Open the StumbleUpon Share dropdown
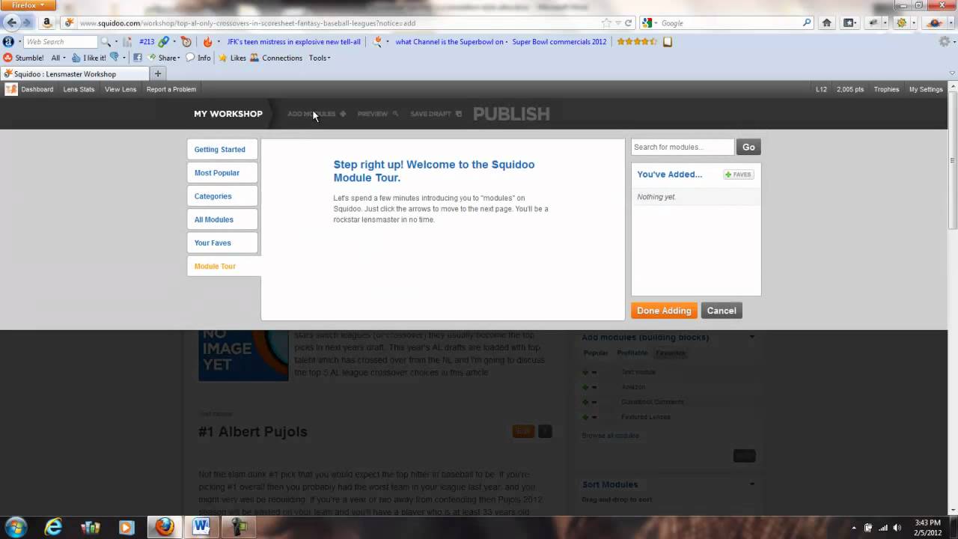Image resolution: width=958 pixels, height=539 pixels. tap(163, 58)
